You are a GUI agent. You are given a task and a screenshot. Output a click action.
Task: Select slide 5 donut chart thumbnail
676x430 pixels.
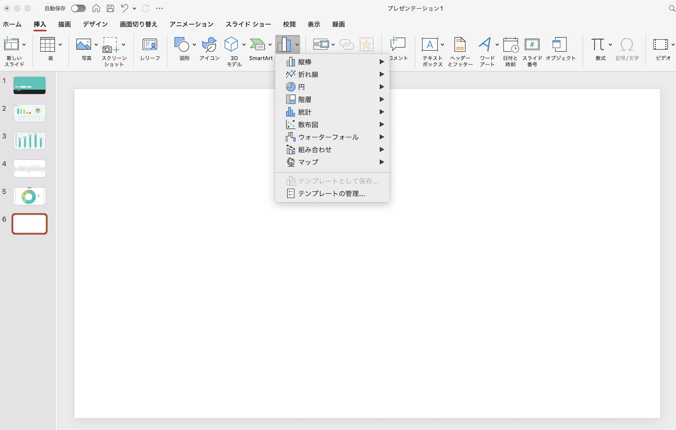pyautogui.click(x=30, y=196)
